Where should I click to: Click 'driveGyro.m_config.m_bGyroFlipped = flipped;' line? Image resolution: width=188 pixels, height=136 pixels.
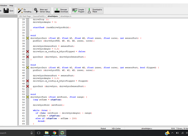[x=60, y=81]
